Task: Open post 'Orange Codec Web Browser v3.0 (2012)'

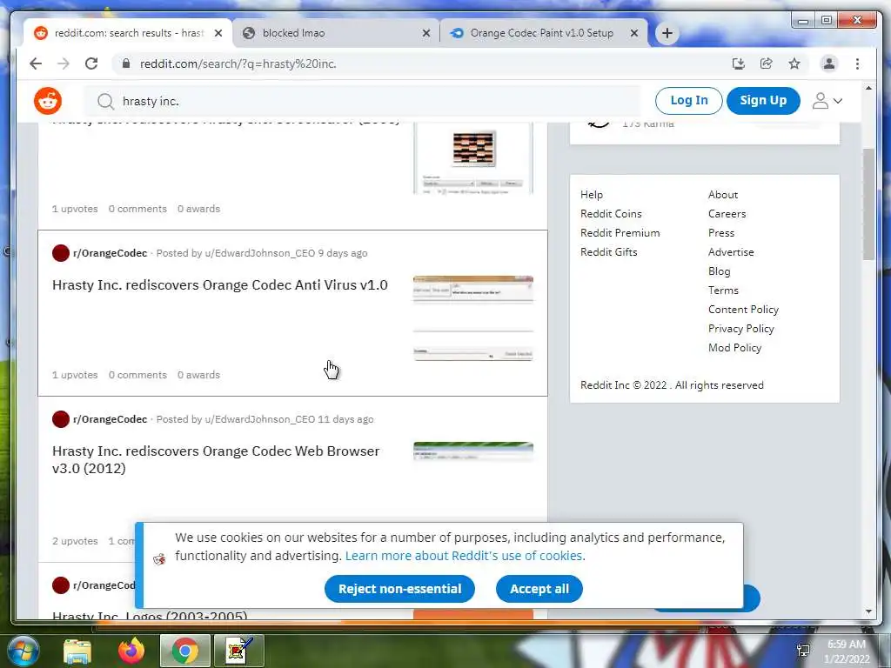Action: pyautogui.click(x=216, y=459)
